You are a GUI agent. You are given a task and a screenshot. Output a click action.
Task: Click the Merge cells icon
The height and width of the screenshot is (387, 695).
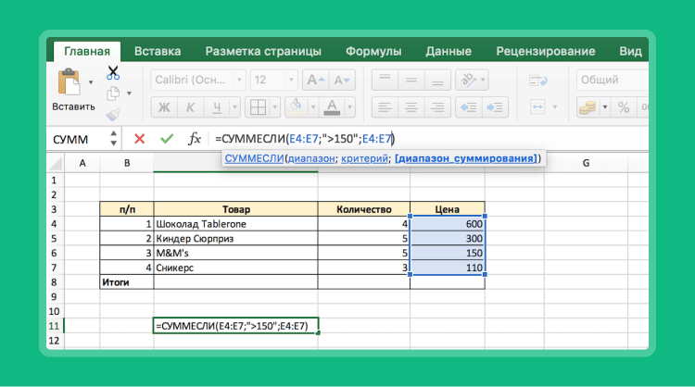click(537, 107)
